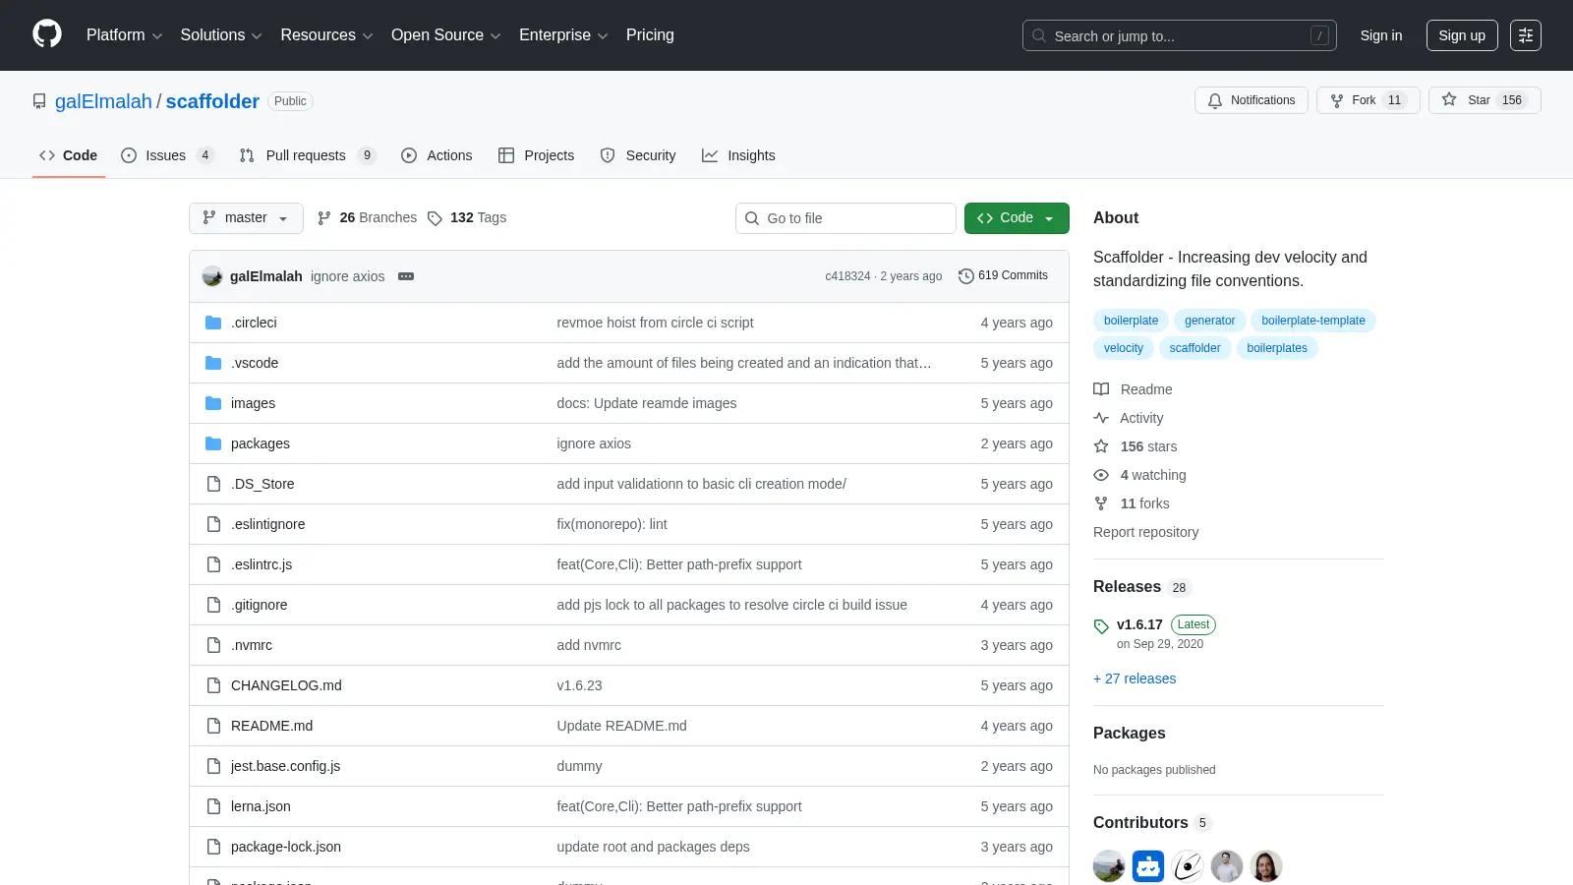Open the first contributor avatar
Viewport: 1573px width, 885px height.
pos(1109,866)
